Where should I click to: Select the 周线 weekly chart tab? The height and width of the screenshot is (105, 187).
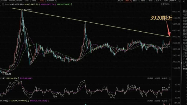point(34,1)
